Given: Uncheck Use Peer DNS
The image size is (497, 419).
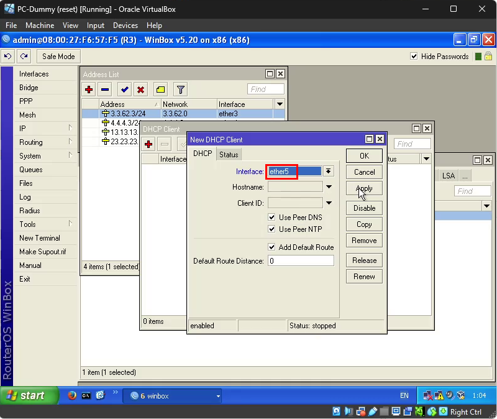Looking at the screenshot, I should (271, 217).
